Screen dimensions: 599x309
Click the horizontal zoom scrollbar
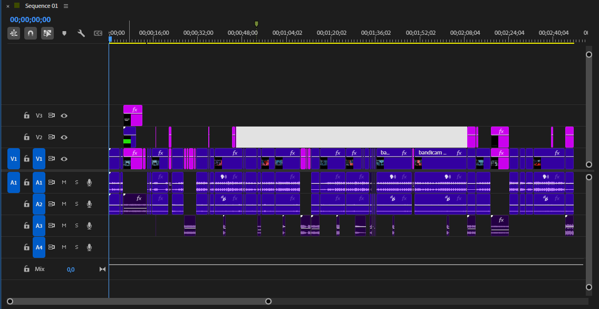pyautogui.click(x=139, y=302)
